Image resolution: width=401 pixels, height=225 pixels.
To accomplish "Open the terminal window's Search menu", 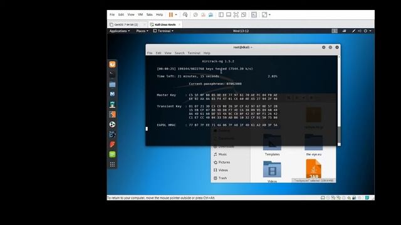I will [x=180, y=53].
